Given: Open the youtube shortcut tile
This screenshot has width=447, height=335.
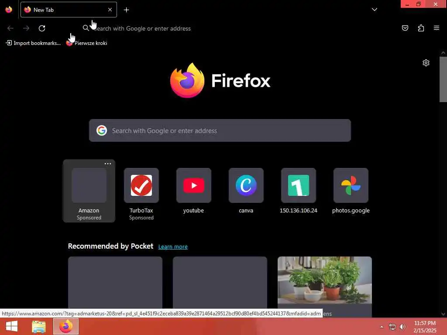Looking at the screenshot, I should 193,191.
